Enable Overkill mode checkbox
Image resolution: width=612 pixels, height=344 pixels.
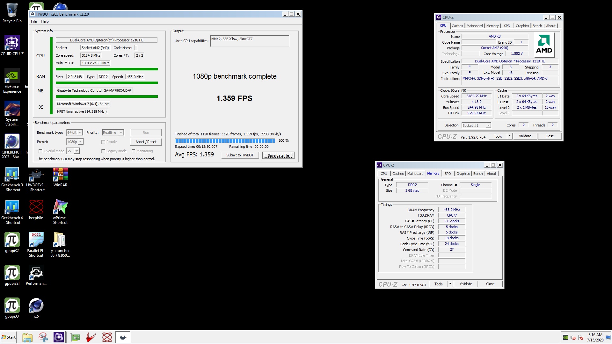40,151
